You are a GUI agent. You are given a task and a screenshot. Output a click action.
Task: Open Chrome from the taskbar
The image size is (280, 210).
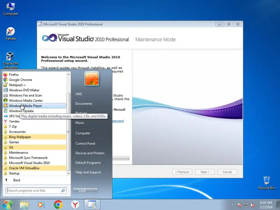58,205
